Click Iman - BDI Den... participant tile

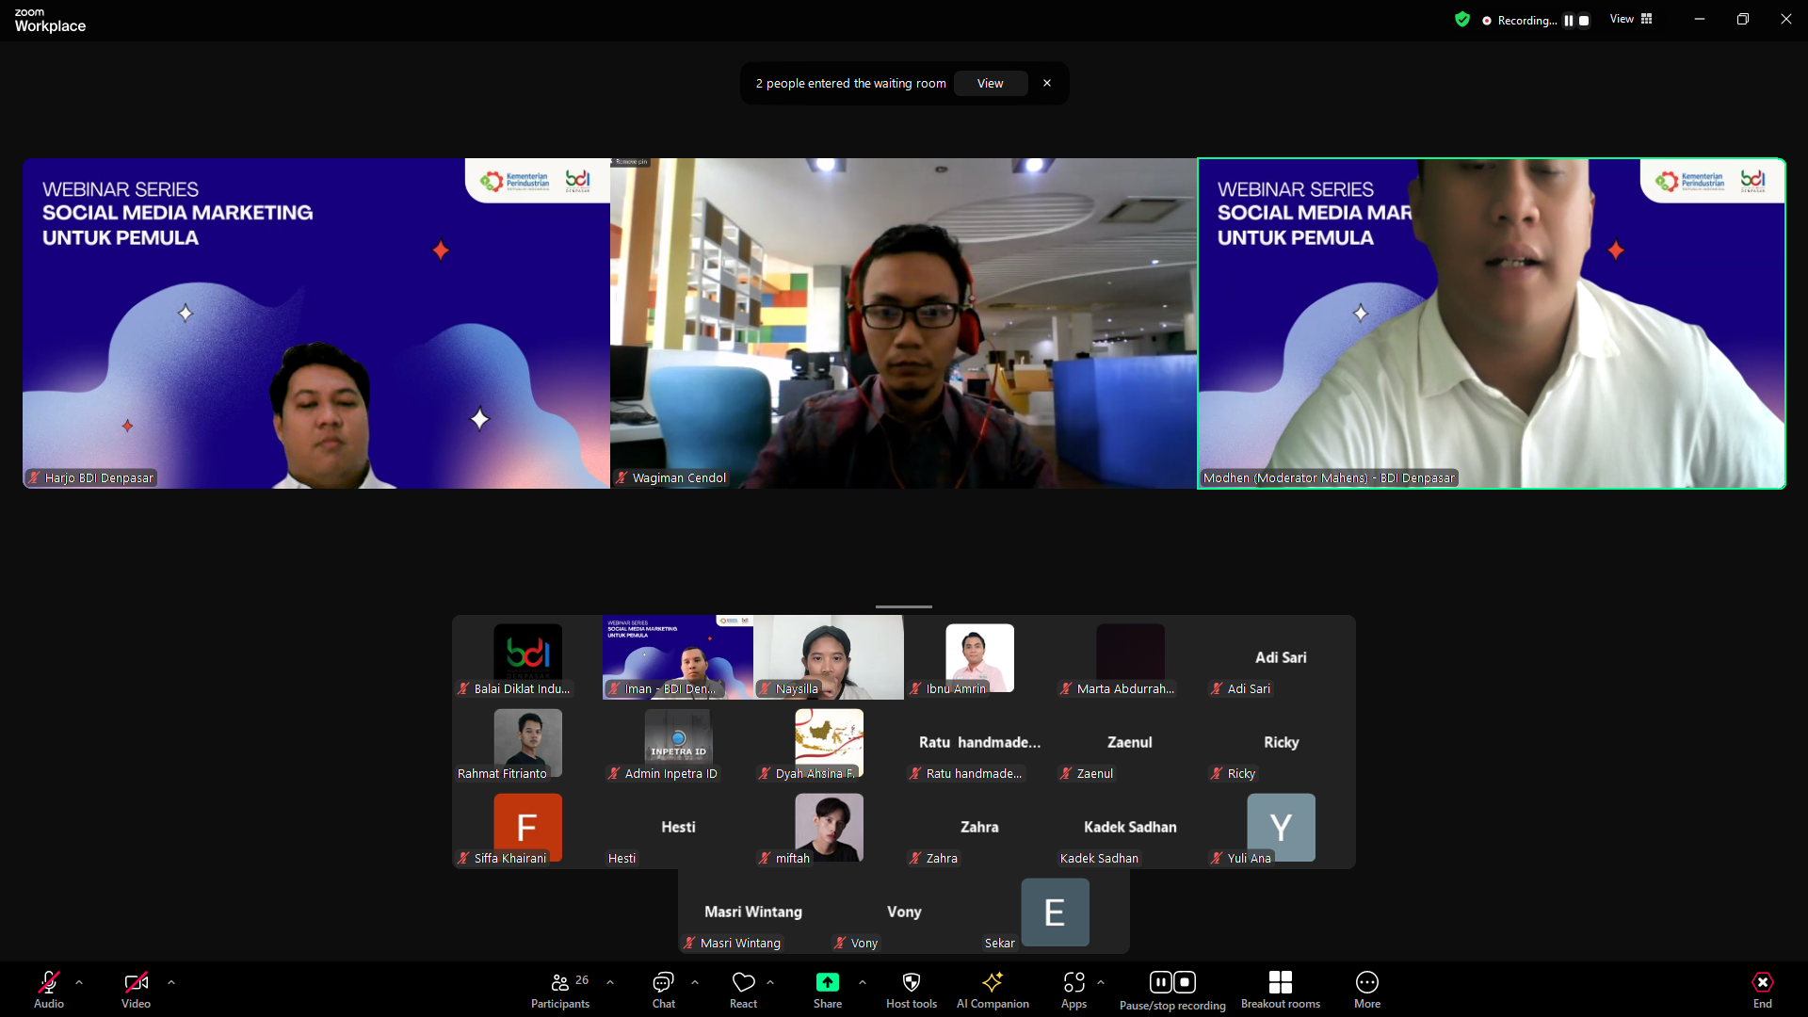point(678,657)
